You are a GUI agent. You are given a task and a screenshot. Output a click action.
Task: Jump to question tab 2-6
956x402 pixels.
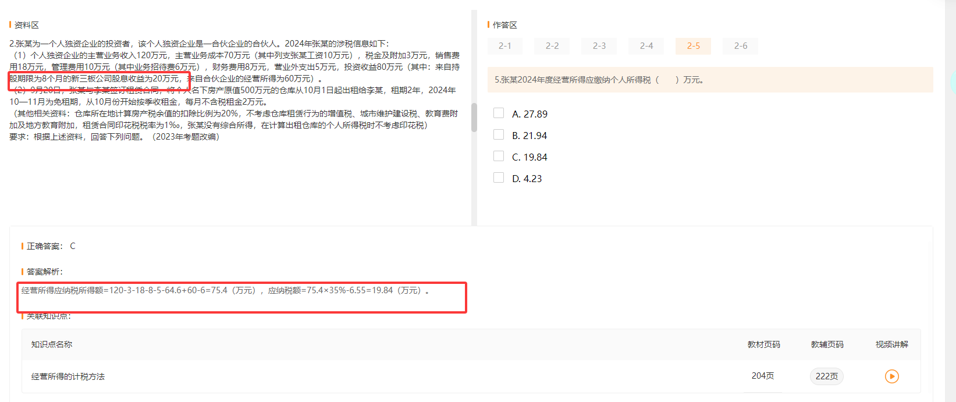(x=740, y=46)
